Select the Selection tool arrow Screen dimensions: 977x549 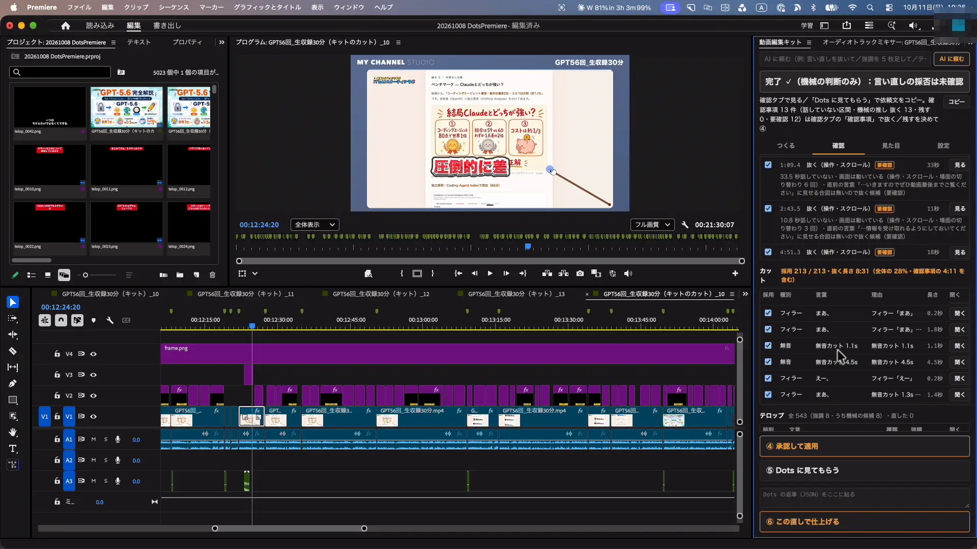click(13, 302)
